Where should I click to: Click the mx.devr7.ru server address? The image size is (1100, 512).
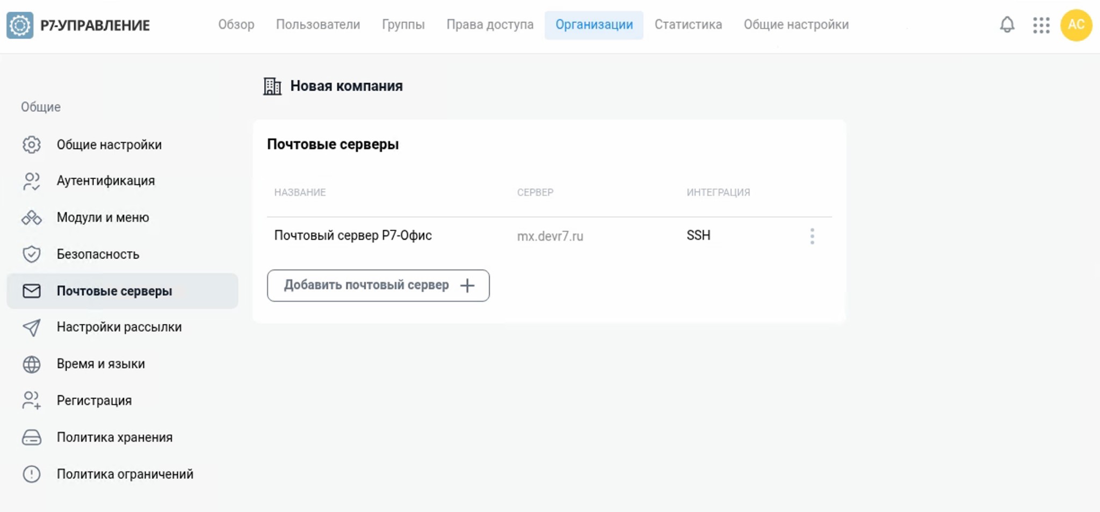pos(550,236)
